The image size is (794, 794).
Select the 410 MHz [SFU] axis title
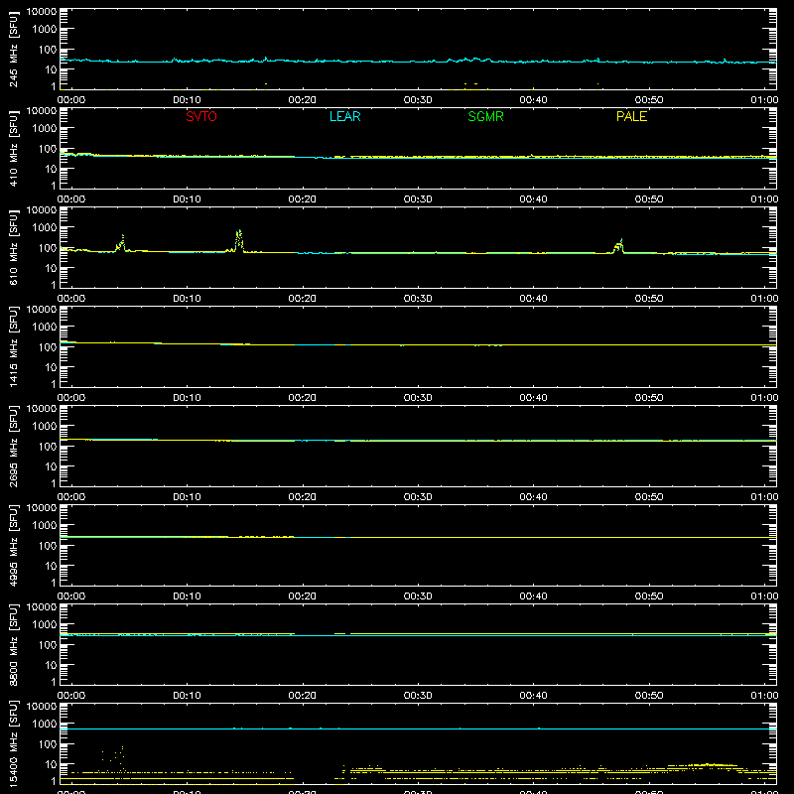[x=14, y=148]
